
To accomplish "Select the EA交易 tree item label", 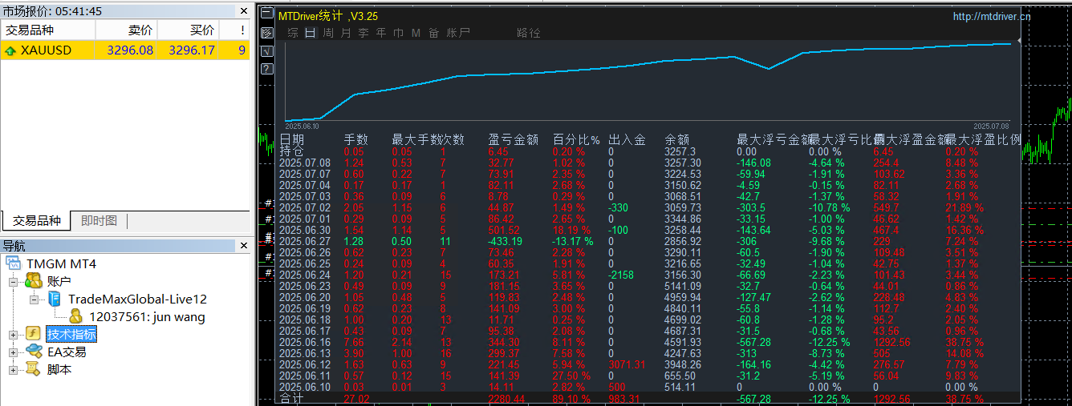I will point(67,352).
